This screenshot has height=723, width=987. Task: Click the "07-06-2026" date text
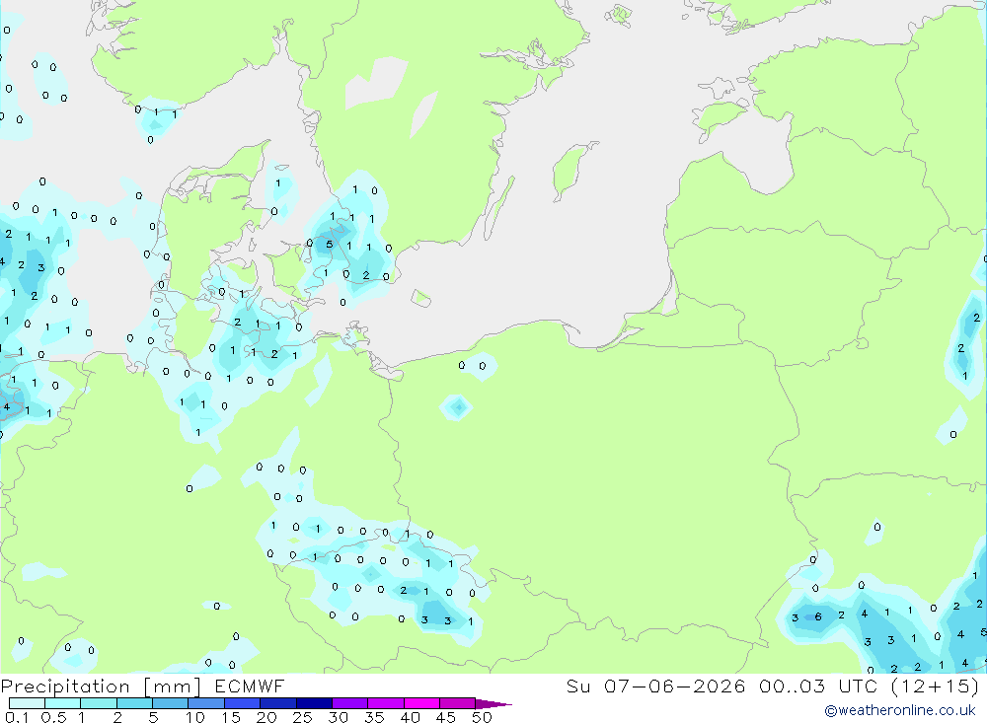tap(675, 686)
